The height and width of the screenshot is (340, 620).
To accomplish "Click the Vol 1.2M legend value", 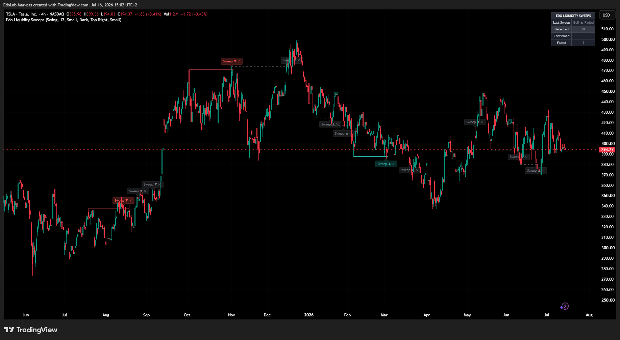I will 171,14.
